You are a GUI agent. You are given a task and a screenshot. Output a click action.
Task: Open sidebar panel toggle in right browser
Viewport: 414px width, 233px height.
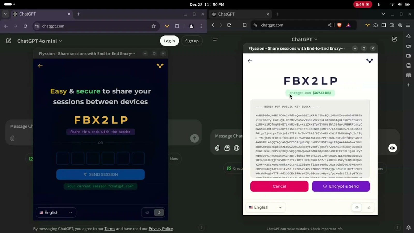point(384,25)
